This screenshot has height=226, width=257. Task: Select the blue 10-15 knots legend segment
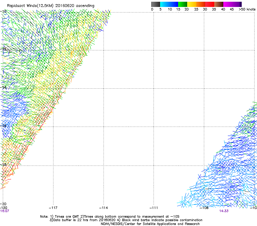[x=174, y=4]
